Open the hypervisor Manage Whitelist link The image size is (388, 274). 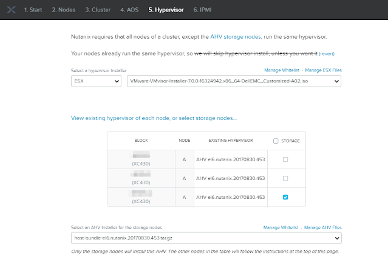pyautogui.click(x=283, y=71)
